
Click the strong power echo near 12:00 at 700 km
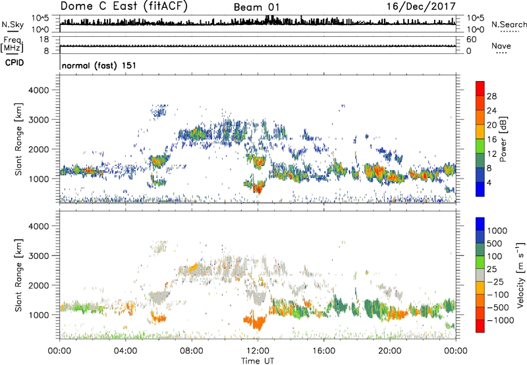tap(258, 187)
